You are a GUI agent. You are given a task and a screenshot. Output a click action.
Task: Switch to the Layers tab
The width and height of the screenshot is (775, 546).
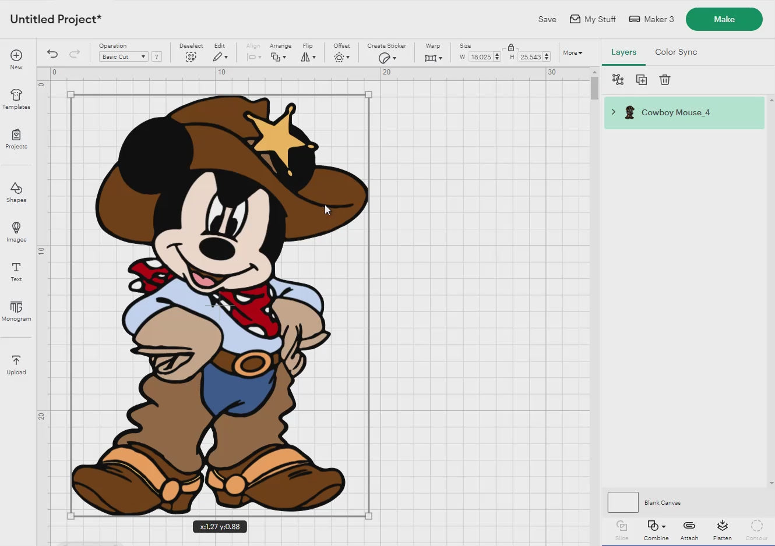tap(623, 52)
